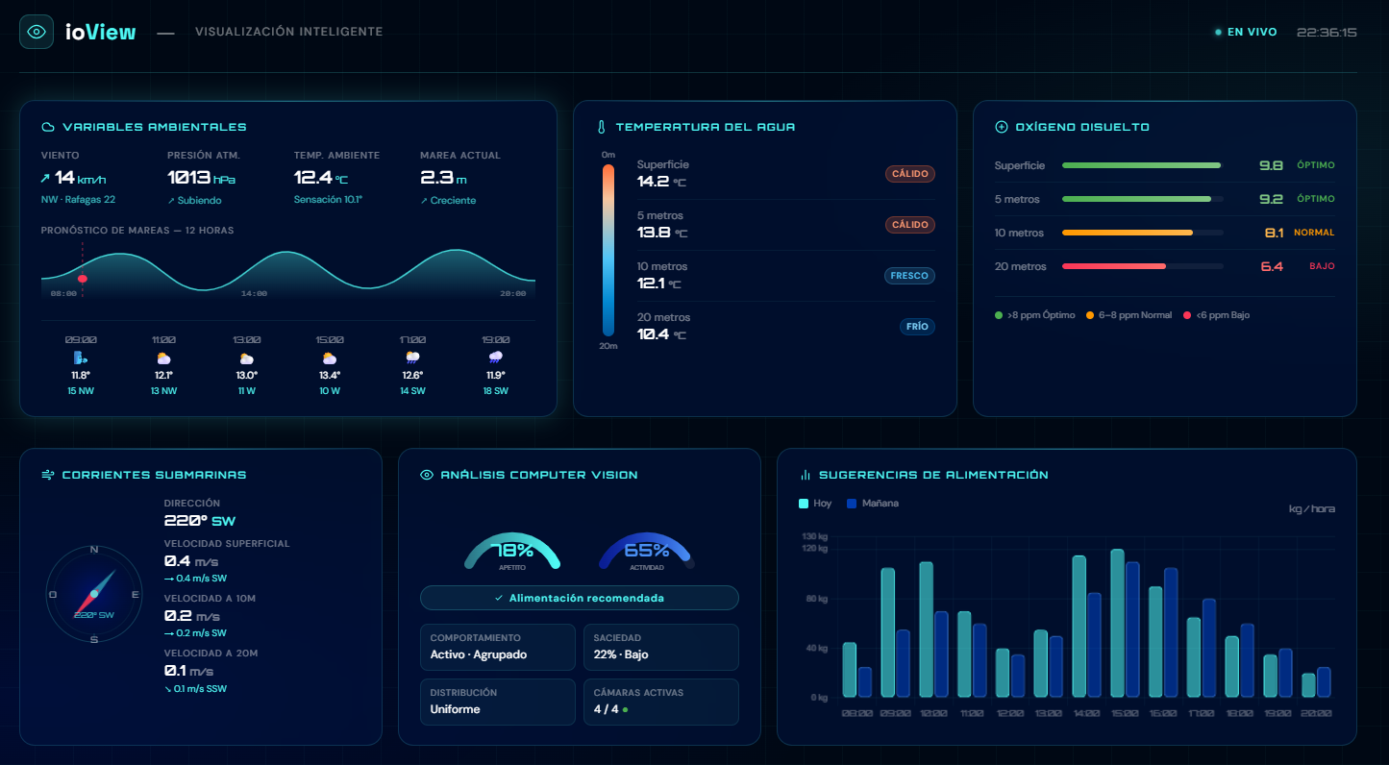The width and height of the screenshot is (1389, 765).
Task: Click the cloud icon on Variables Ambientales panel
Action: tap(47, 126)
